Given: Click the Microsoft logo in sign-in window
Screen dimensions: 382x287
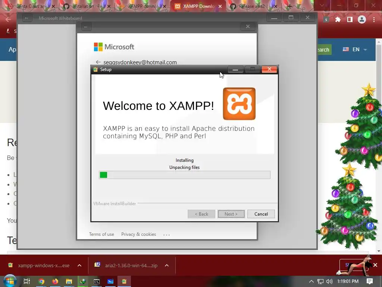Looking at the screenshot, I should (x=114, y=47).
